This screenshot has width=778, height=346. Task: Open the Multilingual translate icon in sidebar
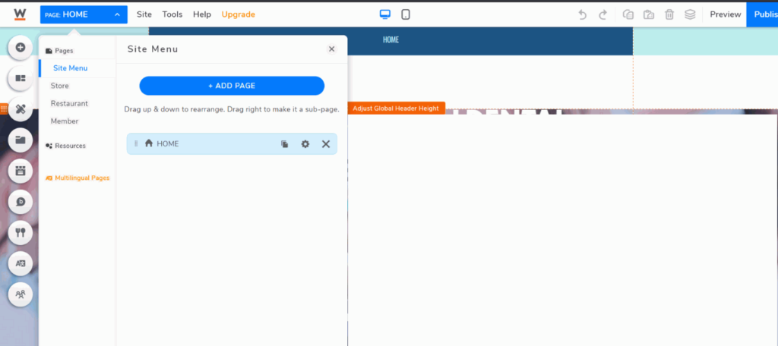pyautogui.click(x=21, y=263)
